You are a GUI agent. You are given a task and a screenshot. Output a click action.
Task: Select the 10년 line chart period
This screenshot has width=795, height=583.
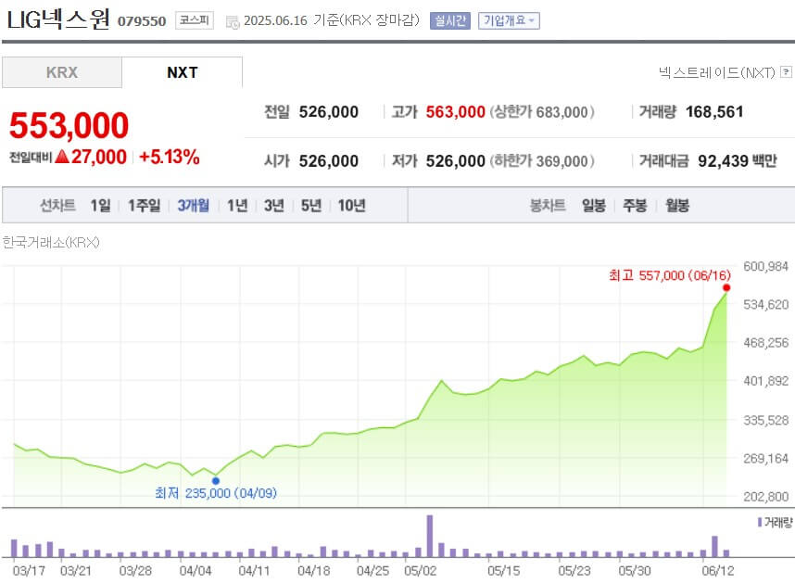351,206
